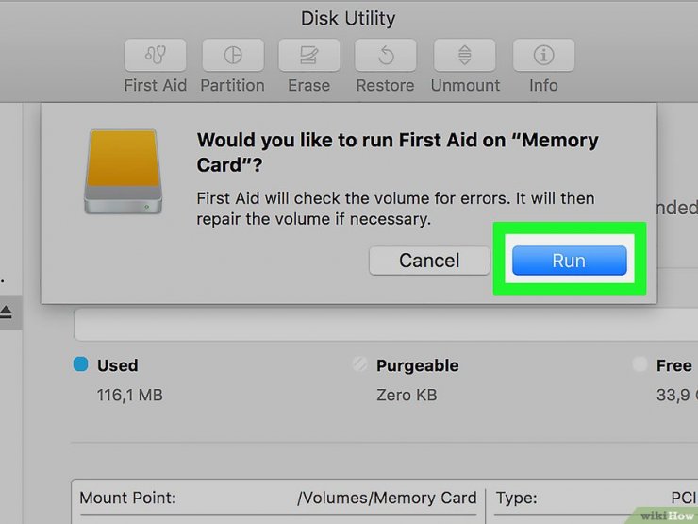Screen dimensions: 698x524
Task: Open the Info icon button
Action: click(543, 55)
